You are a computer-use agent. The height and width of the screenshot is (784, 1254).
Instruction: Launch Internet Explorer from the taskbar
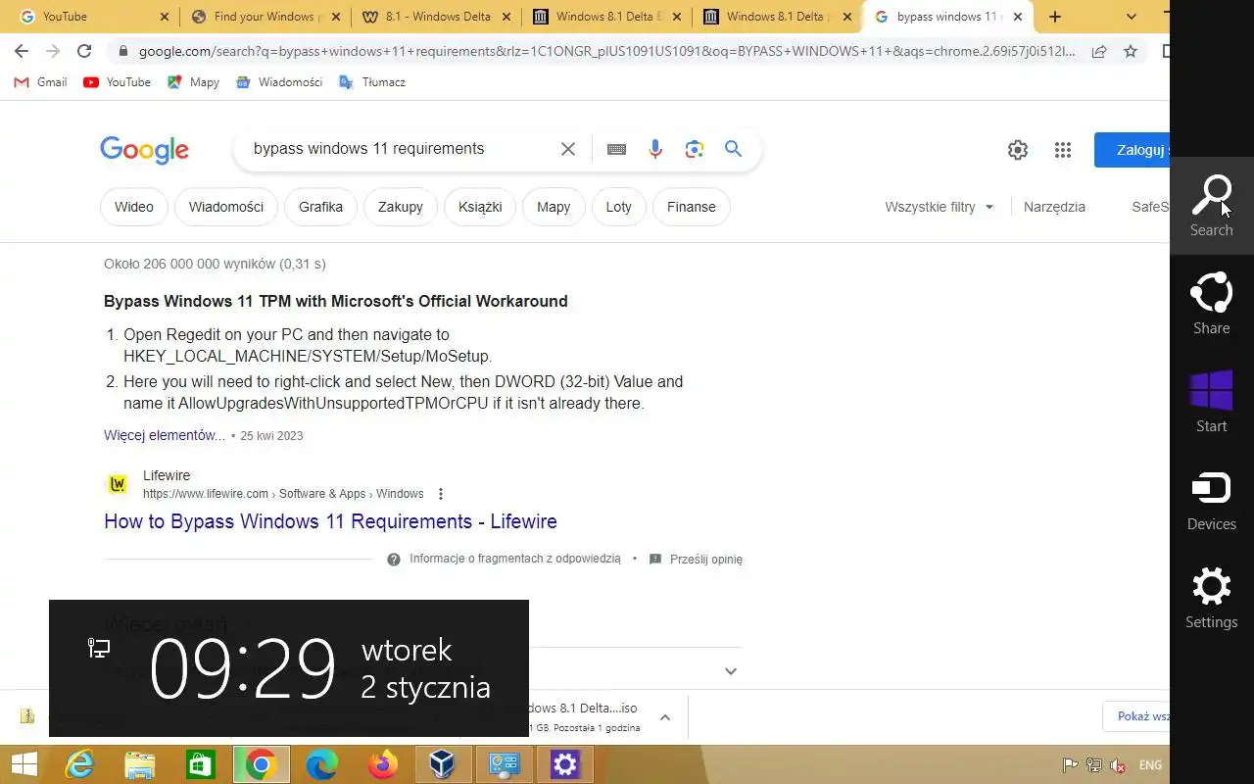tap(79, 764)
